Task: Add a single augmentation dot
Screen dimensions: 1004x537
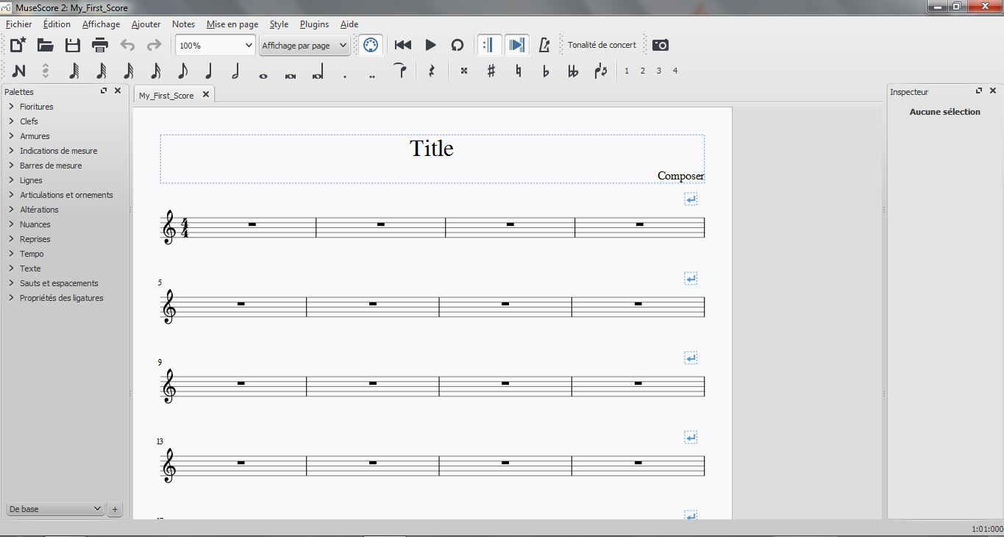Action: pyautogui.click(x=345, y=75)
